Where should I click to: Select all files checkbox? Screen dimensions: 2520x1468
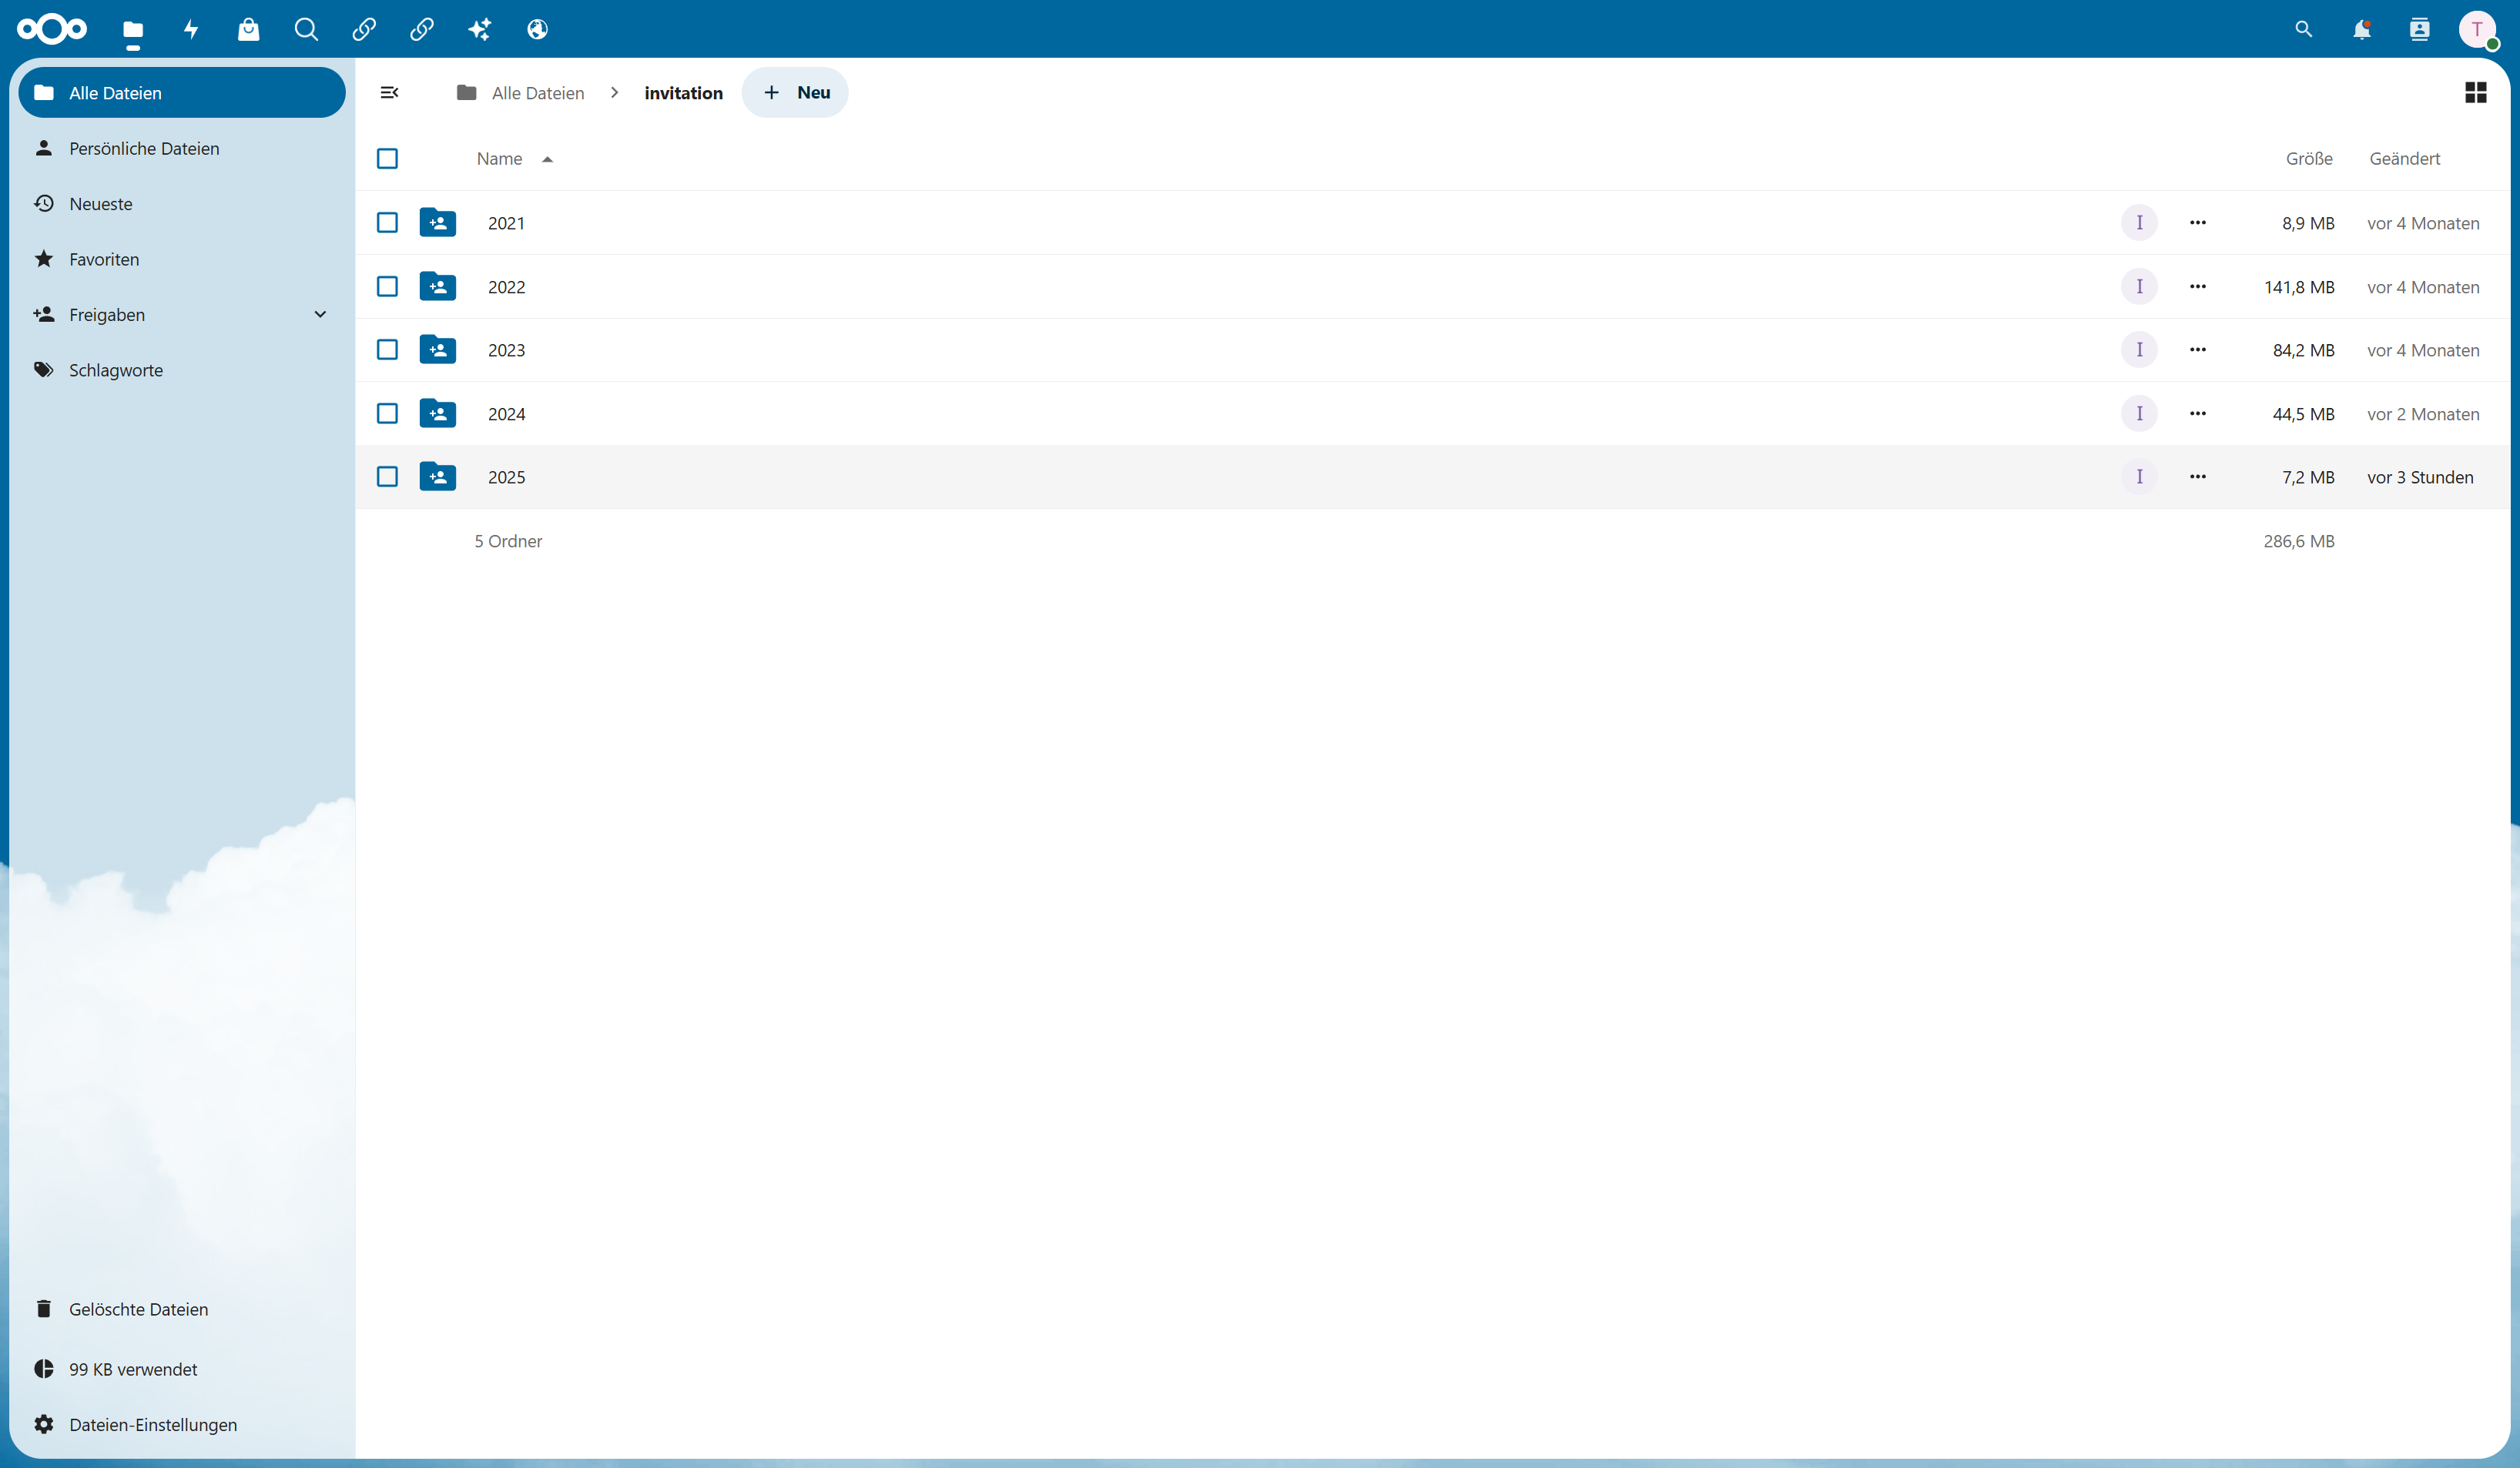tap(387, 158)
